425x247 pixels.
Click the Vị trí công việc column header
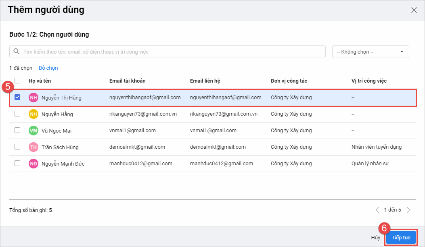click(x=369, y=81)
